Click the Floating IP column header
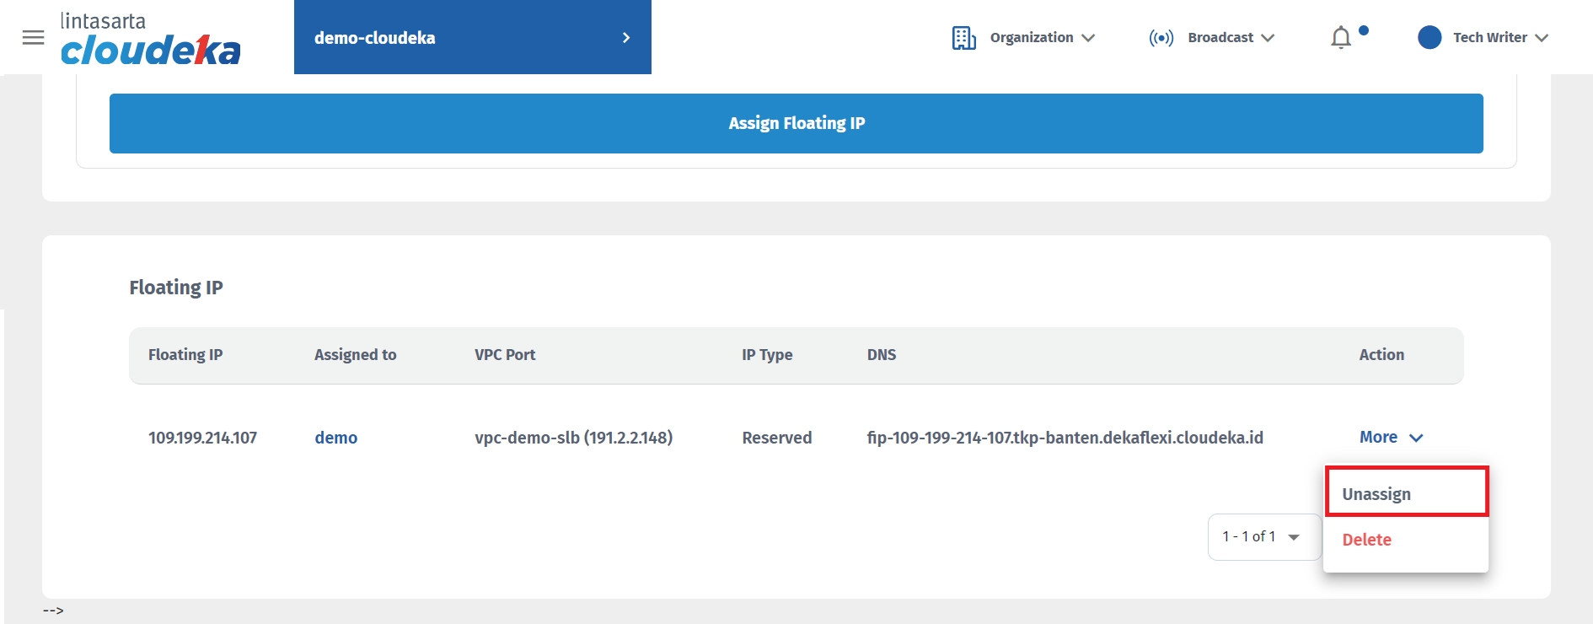Screen dimensions: 1593x624 click(185, 355)
